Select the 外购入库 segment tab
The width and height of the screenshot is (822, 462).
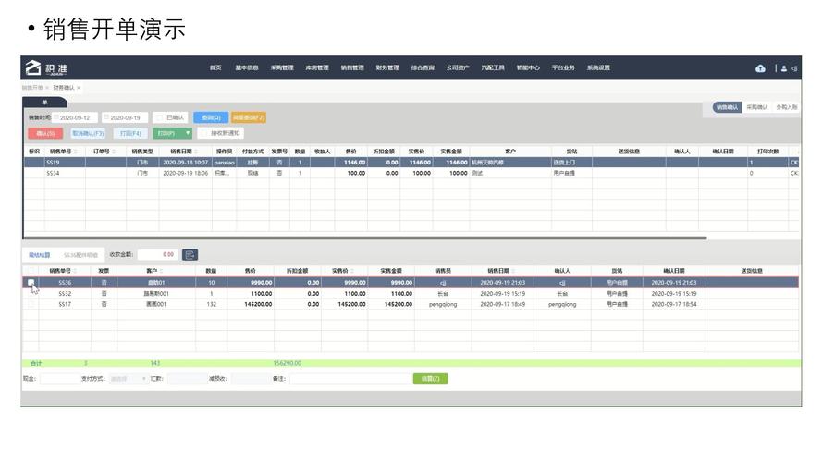point(786,107)
